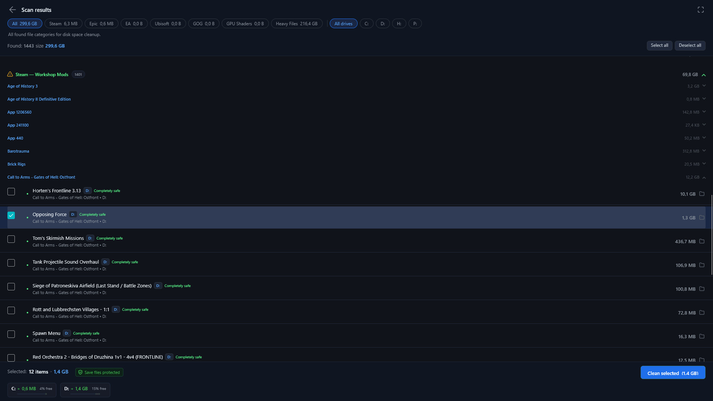Collapse the Steam Workshop Mods section chevron
This screenshot has width=713, height=401.
pyautogui.click(x=704, y=75)
